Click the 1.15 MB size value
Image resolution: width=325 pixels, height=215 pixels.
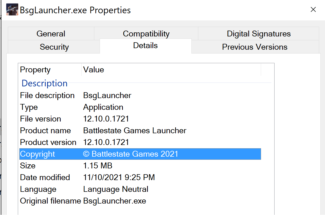point(98,166)
